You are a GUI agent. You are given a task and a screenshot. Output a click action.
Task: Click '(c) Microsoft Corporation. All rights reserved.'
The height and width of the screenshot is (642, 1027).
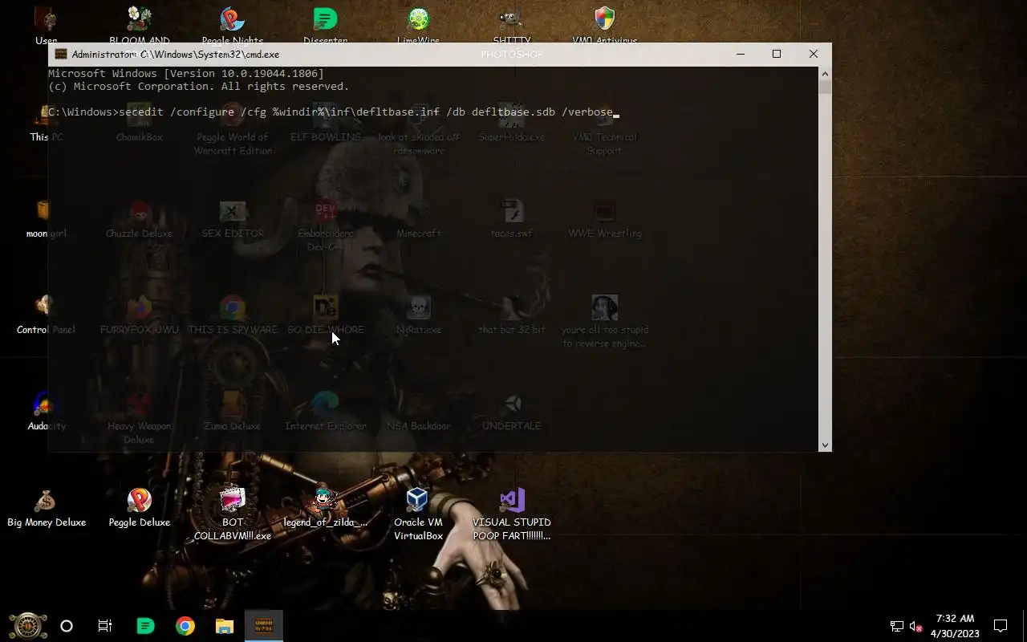(199, 86)
